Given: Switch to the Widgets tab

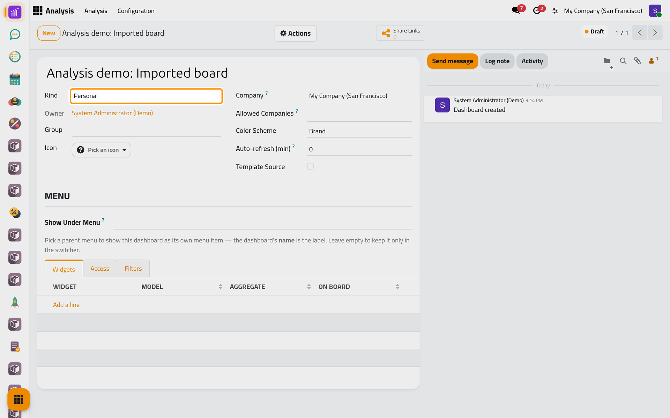Looking at the screenshot, I should click(x=64, y=269).
